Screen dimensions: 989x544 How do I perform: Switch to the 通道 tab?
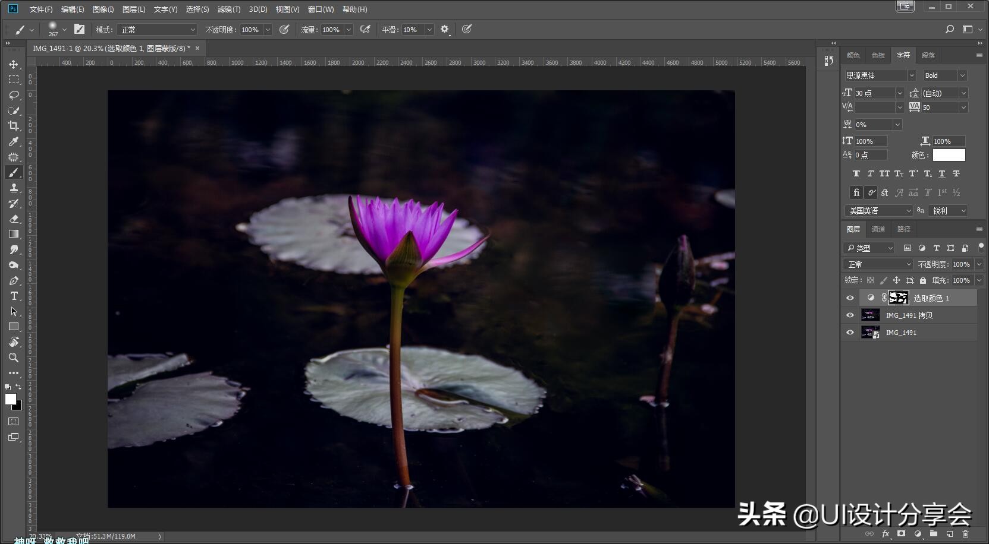tap(878, 229)
